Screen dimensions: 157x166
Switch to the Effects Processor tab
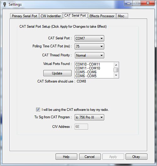pyautogui.click(x=102, y=16)
